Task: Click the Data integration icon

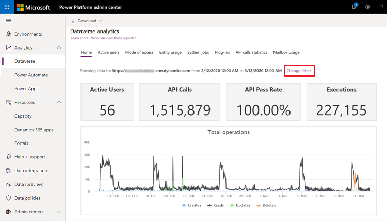Action: [9, 171]
